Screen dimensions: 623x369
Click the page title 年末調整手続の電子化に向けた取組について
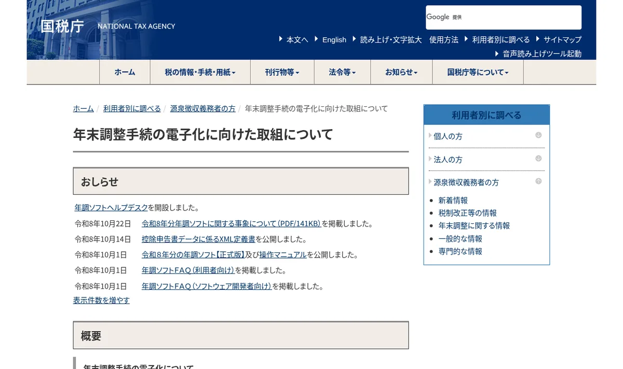203,135
